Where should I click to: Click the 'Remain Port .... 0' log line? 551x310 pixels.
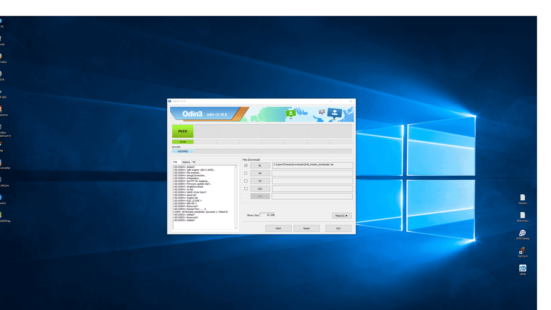190,209
